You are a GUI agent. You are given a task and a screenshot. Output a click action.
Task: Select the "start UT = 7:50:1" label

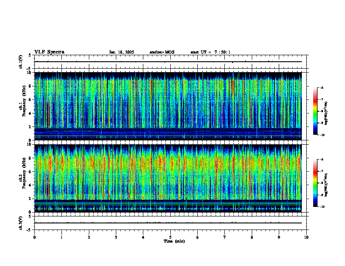point(210,52)
